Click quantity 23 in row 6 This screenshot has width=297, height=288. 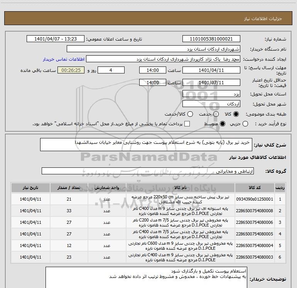point(69,257)
